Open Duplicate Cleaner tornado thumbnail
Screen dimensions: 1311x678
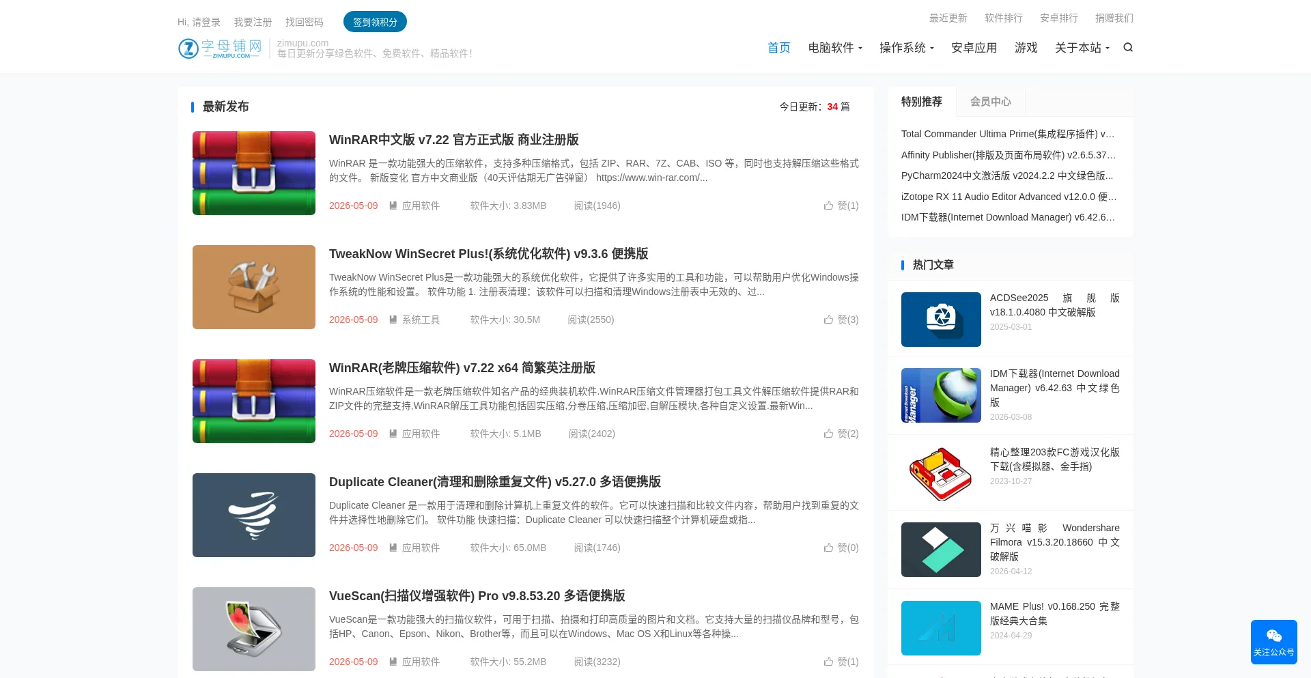point(254,515)
